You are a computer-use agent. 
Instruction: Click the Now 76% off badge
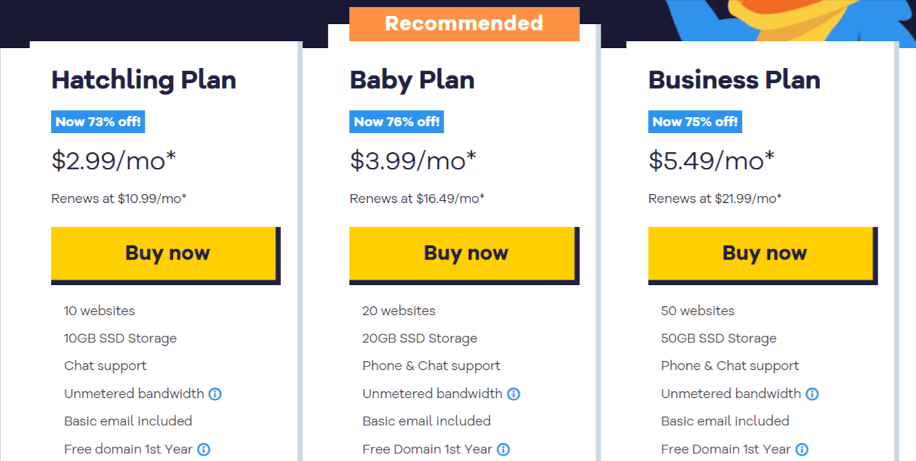(x=396, y=122)
